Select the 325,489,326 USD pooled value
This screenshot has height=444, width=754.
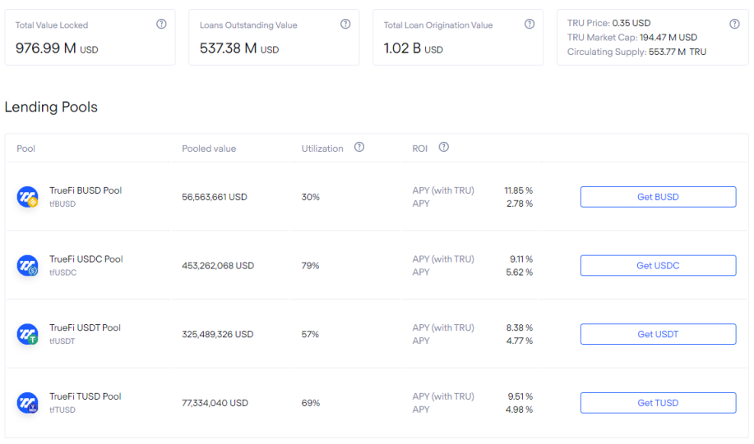(217, 335)
